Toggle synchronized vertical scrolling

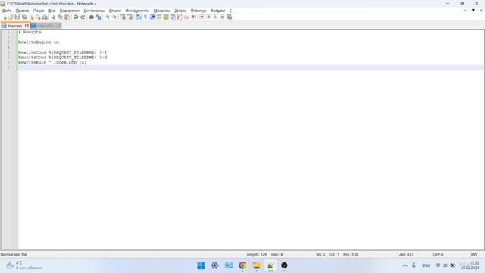click(x=123, y=17)
